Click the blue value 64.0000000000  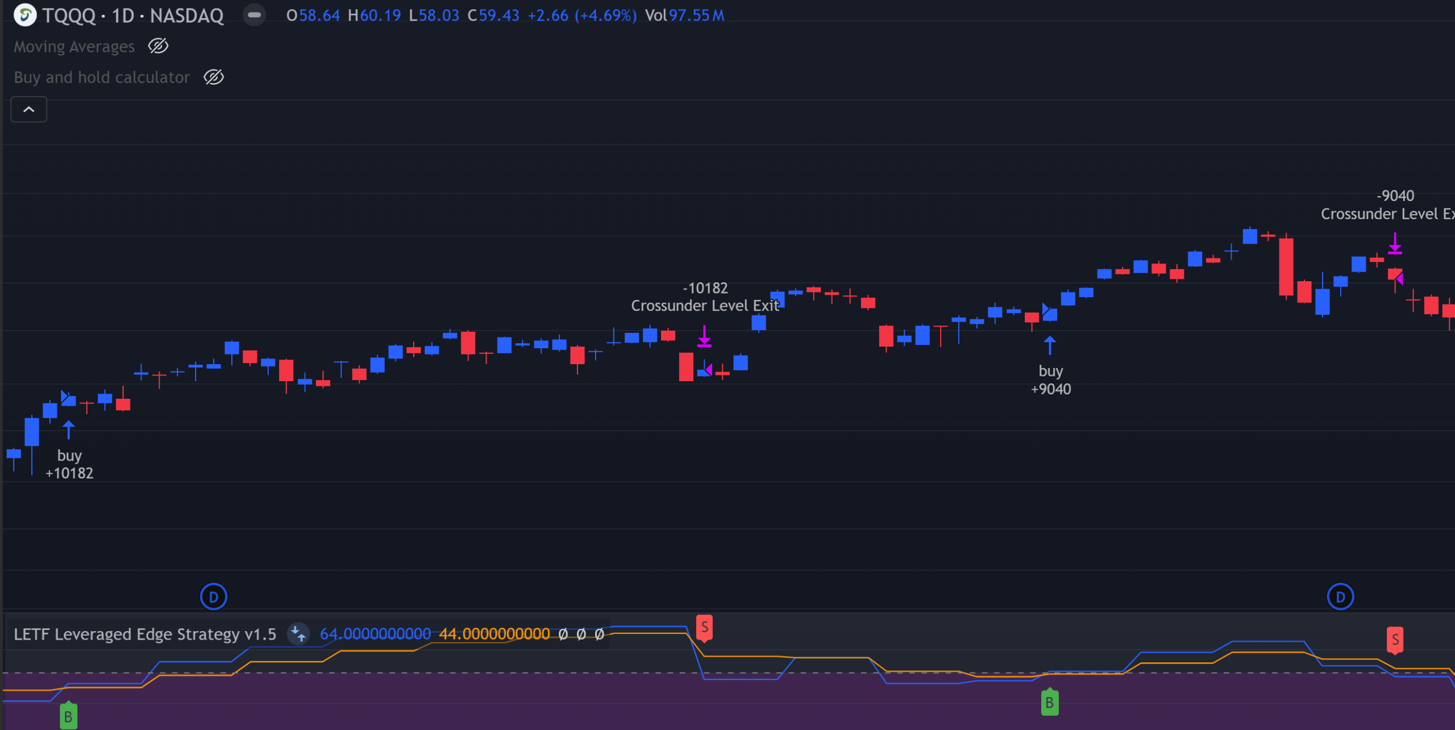point(375,634)
